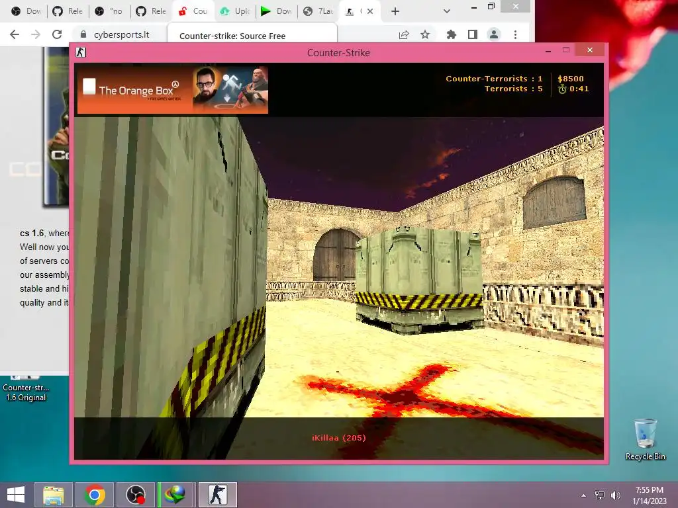678x508 pixels.
Task: Click the Chrome back arrow
Action: [x=15, y=34]
